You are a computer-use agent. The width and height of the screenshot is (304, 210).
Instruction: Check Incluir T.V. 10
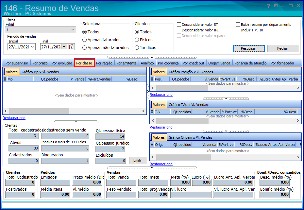pos(238,30)
